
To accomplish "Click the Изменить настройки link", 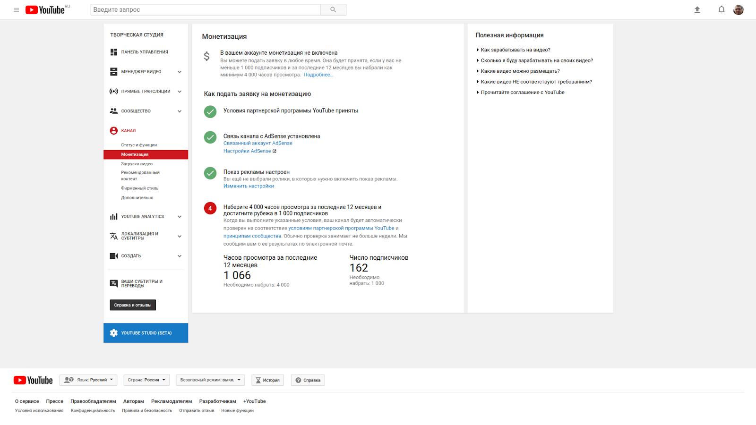I will [x=248, y=186].
